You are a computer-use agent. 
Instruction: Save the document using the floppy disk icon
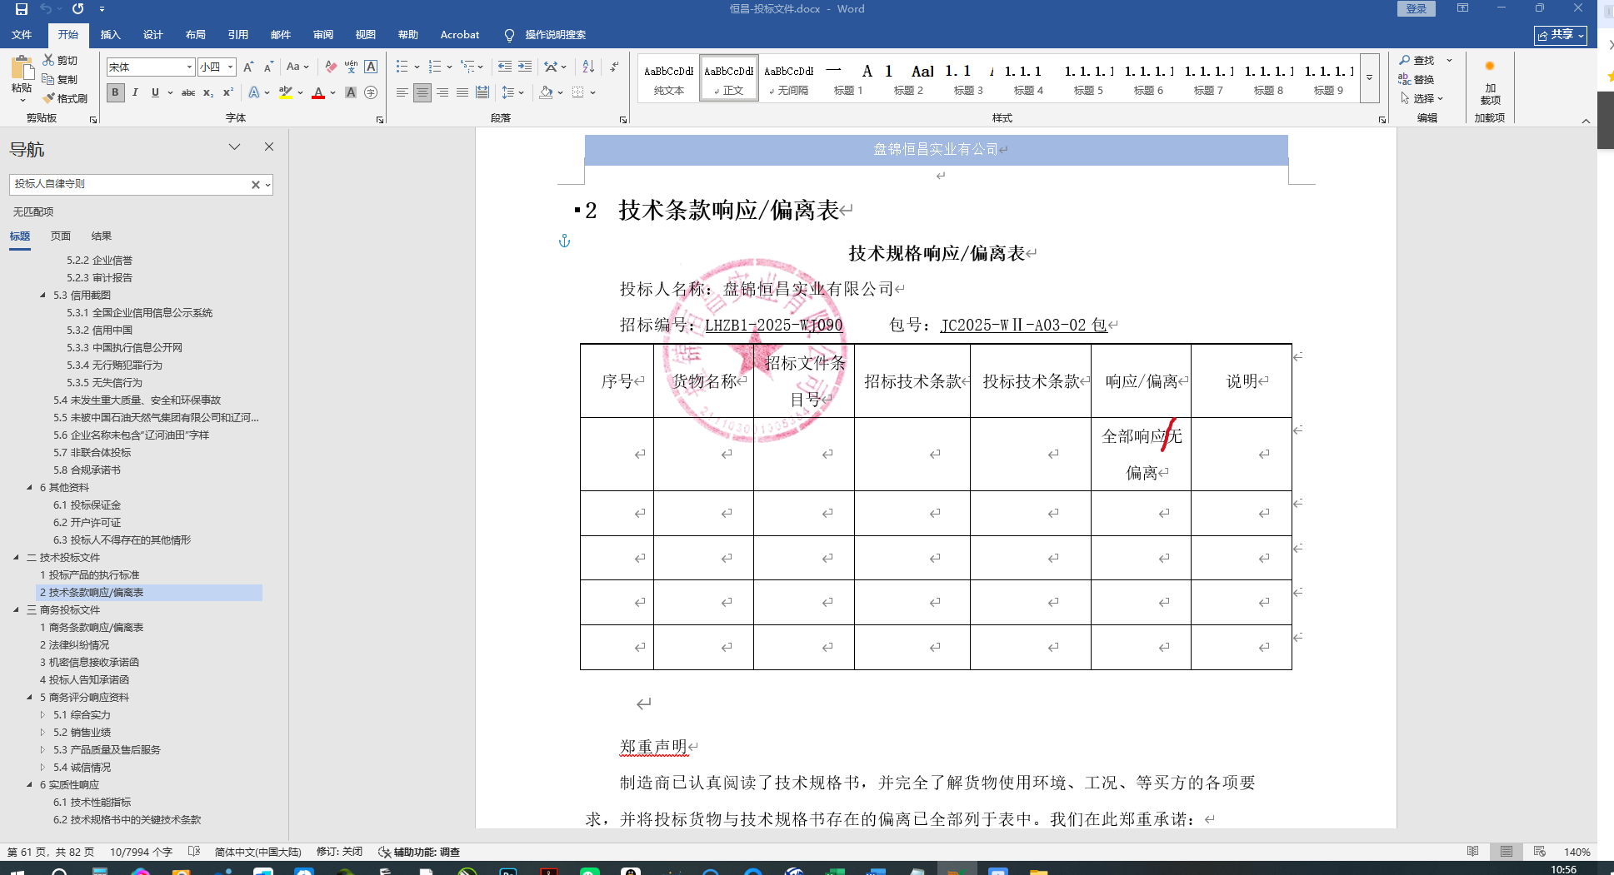[22, 9]
